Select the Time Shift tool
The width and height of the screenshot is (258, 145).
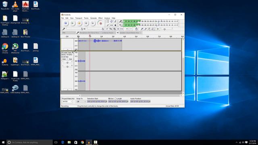[x=112, y=25]
